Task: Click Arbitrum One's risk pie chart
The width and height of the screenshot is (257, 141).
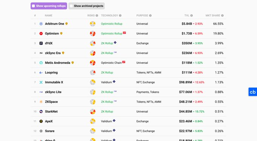Action: coord(93,24)
